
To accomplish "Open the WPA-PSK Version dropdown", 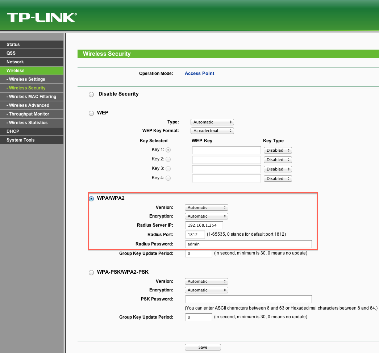I will click(x=207, y=282).
